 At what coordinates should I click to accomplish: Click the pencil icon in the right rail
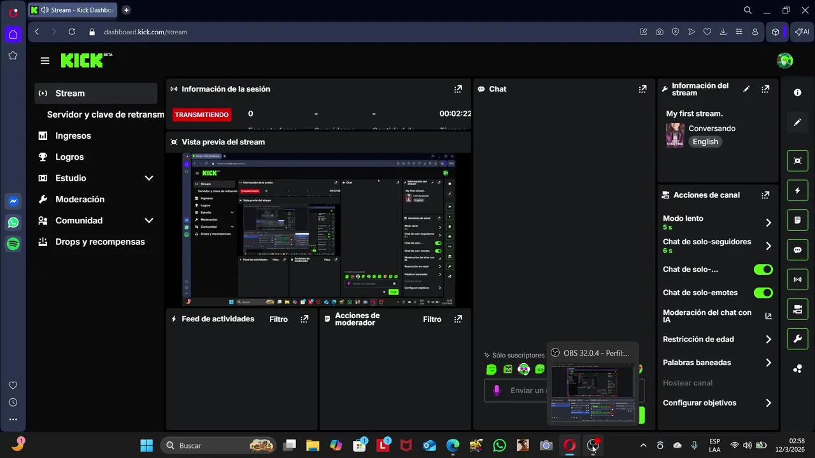[797, 122]
